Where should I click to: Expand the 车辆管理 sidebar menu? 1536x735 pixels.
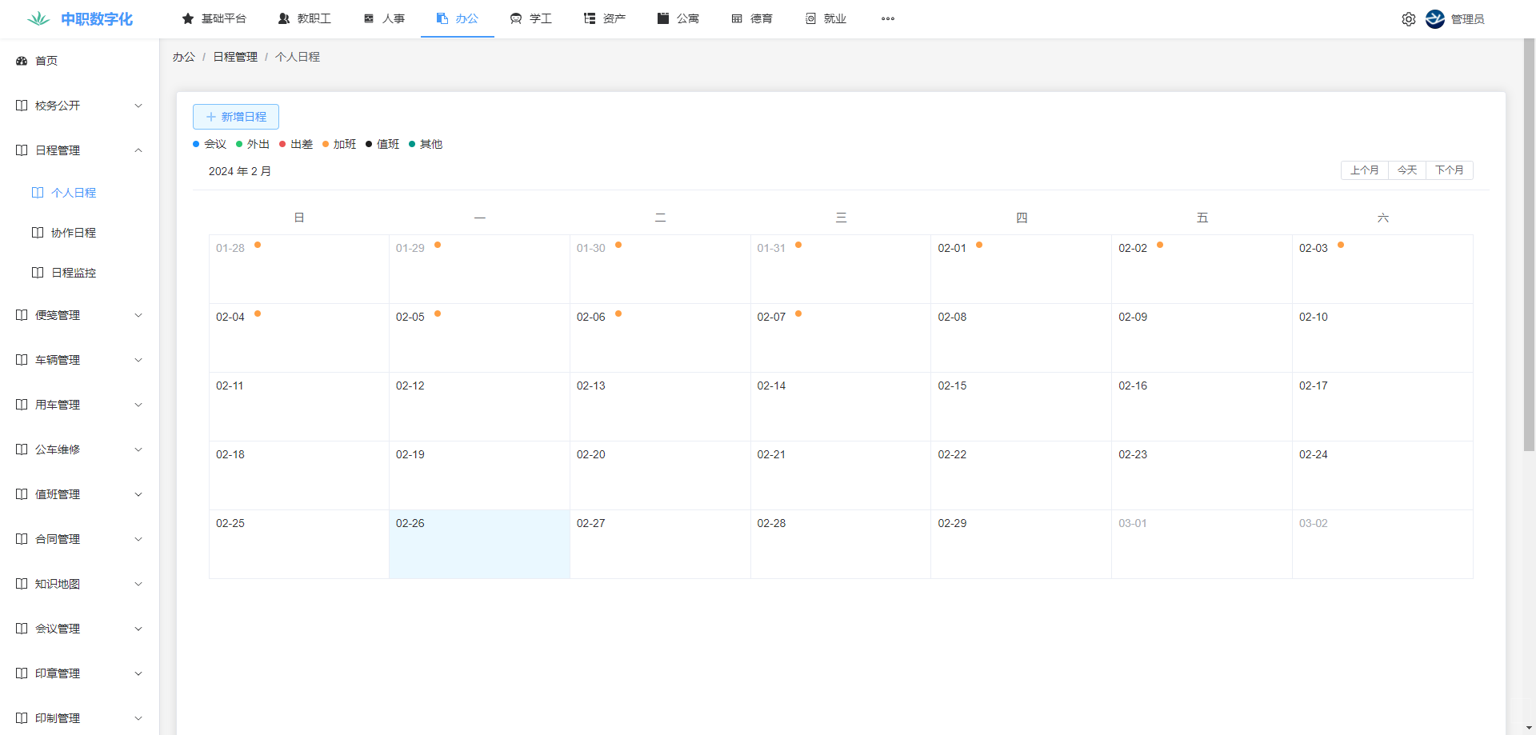pos(138,360)
